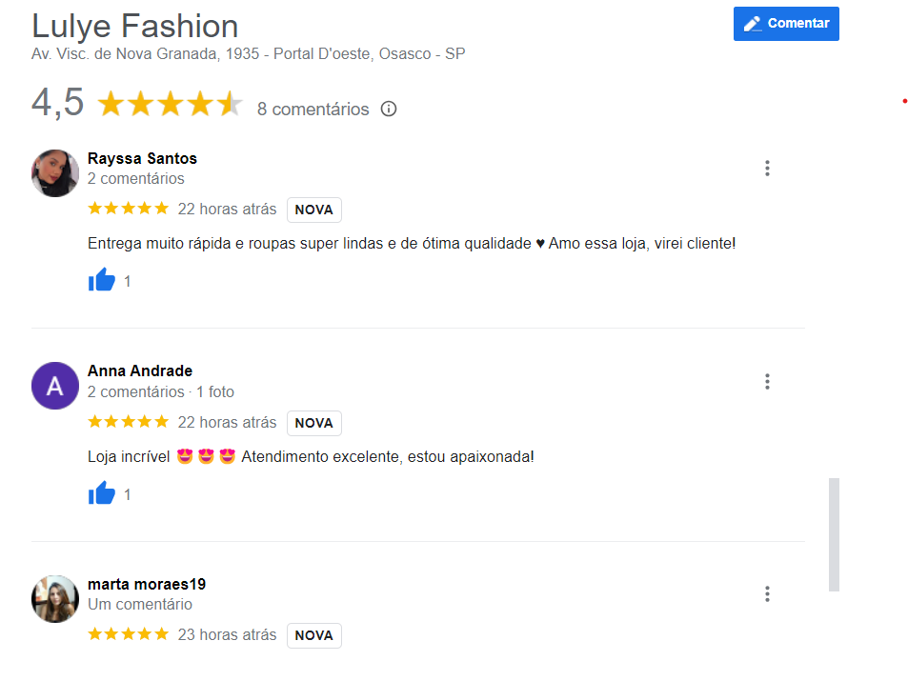Open Rayssa Santos reviewer profile name
The width and height of the screenshot is (908, 681).
point(142,158)
